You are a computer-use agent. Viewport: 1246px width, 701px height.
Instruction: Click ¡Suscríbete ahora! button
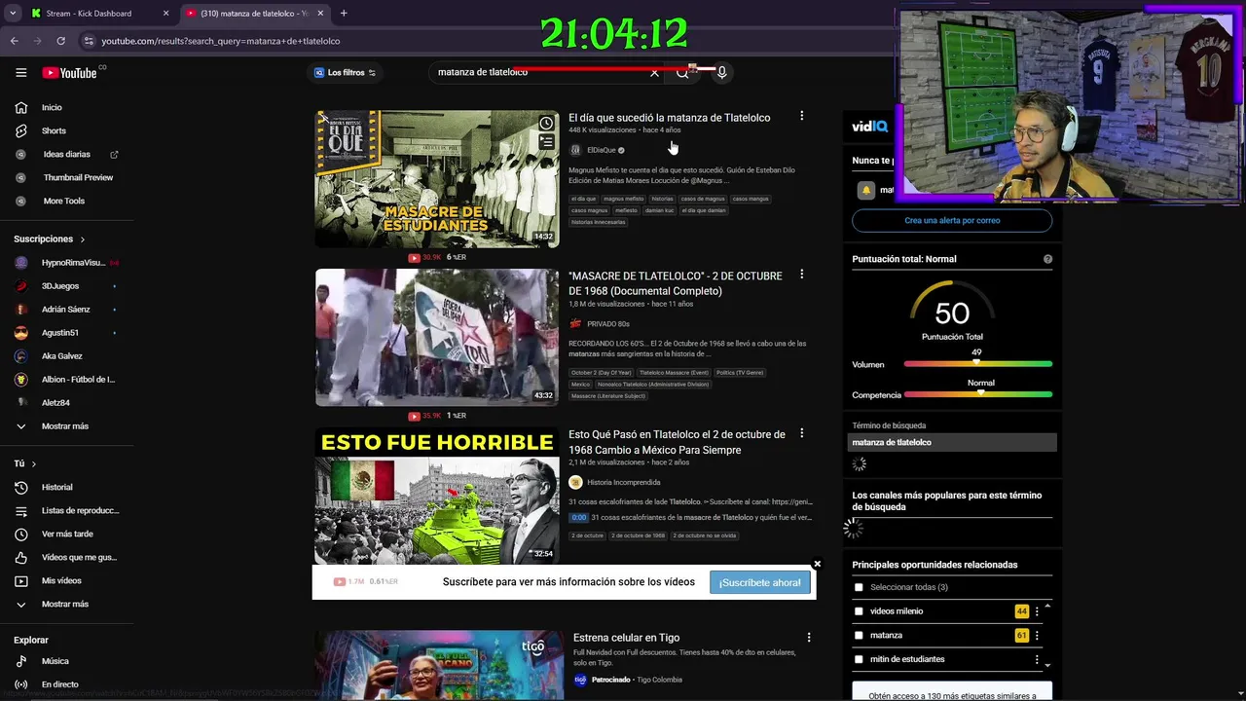pyautogui.click(x=759, y=582)
